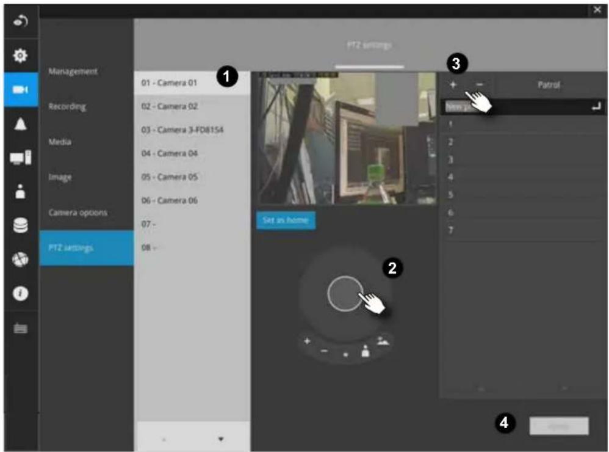Select preset row 6
The width and height of the screenshot is (609, 452).
(x=522, y=213)
